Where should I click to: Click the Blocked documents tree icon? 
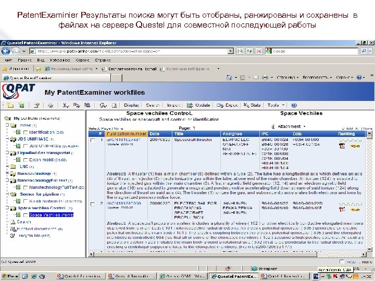tap(13, 229)
